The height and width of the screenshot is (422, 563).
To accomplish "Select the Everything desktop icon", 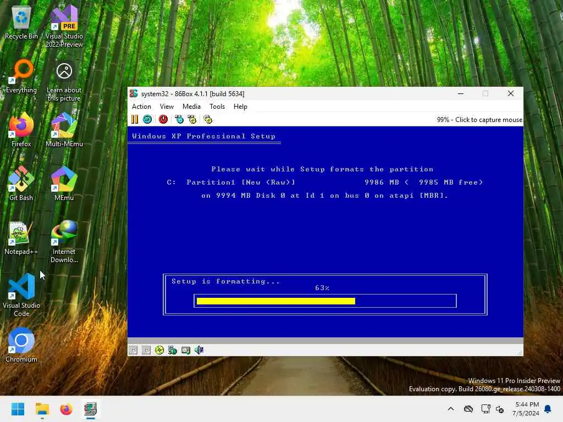I will pos(21,76).
